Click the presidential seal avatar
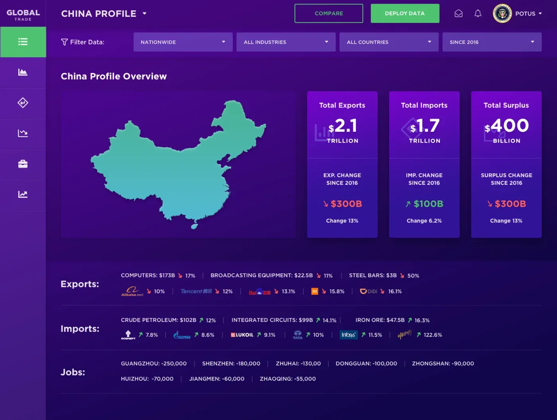Screen dimensions: 557x420 [502, 14]
